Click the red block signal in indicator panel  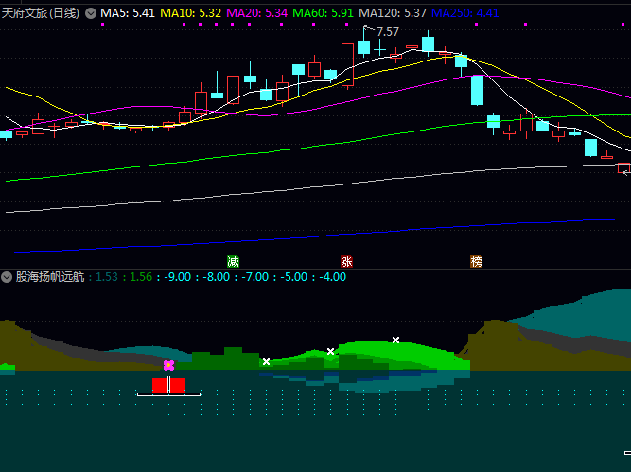tap(168, 385)
